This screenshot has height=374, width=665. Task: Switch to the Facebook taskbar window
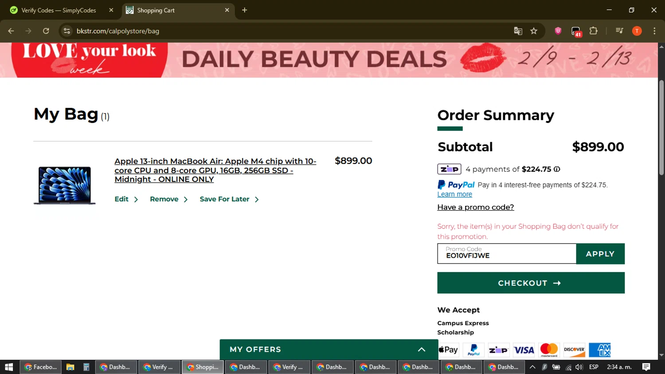pyautogui.click(x=41, y=367)
